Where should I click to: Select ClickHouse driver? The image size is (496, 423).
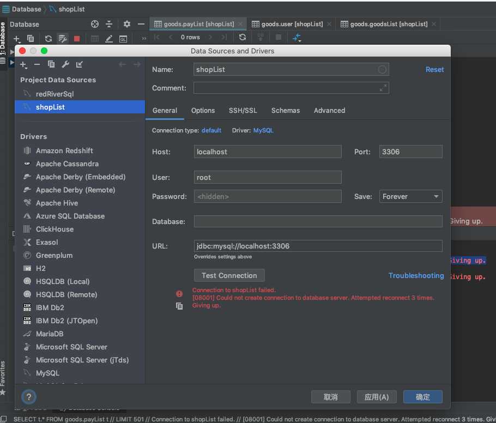[80, 229]
